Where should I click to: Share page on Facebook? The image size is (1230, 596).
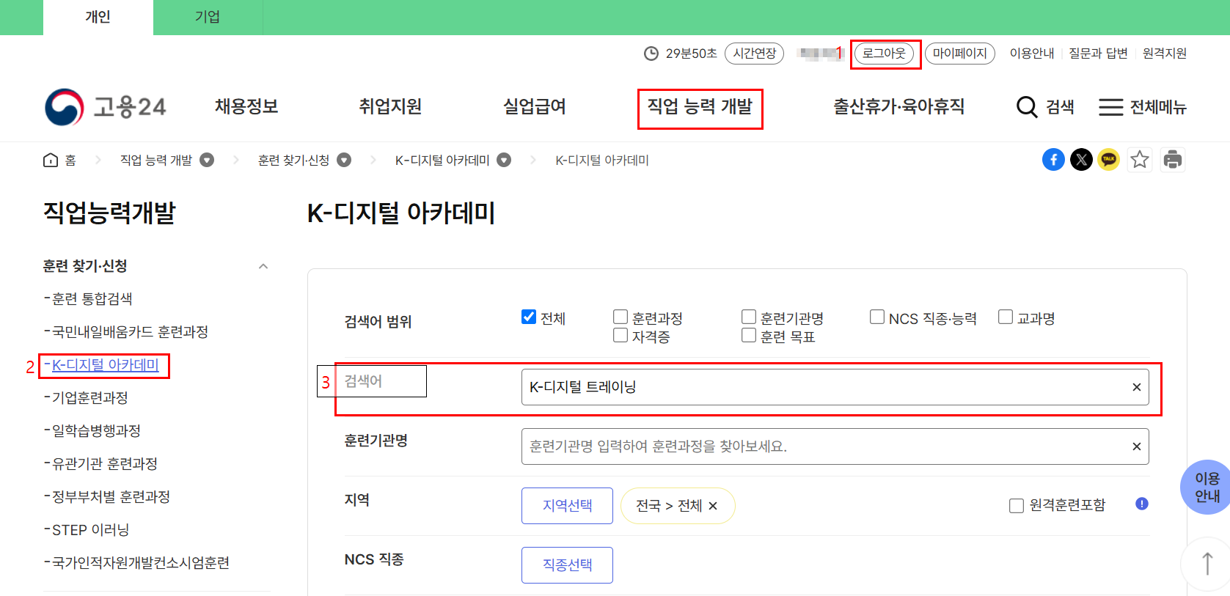[x=1053, y=160]
